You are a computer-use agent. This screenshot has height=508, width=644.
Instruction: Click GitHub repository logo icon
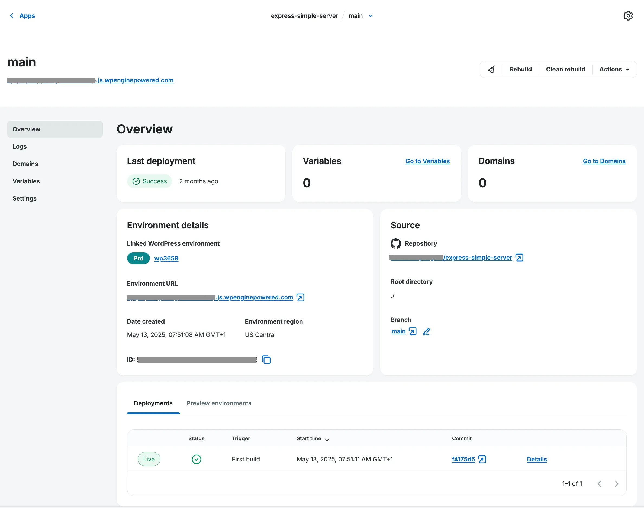[396, 243]
